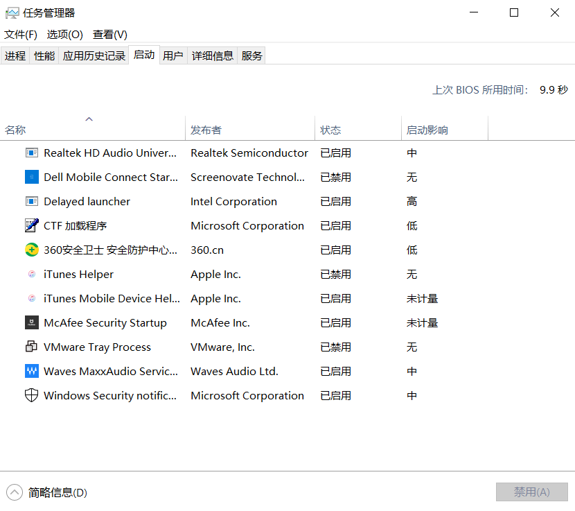The width and height of the screenshot is (575, 511).
Task: Switch to the 服务 tab
Action: click(251, 55)
